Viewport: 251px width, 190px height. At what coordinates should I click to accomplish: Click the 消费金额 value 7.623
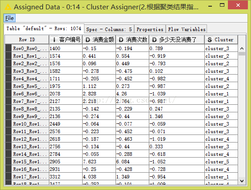point(99,162)
